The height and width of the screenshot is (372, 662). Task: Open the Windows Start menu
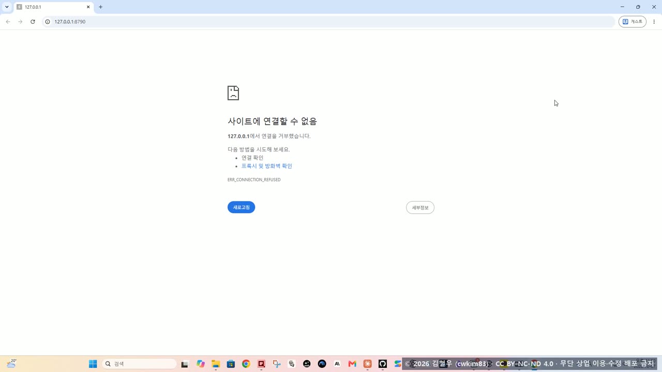pos(93,364)
